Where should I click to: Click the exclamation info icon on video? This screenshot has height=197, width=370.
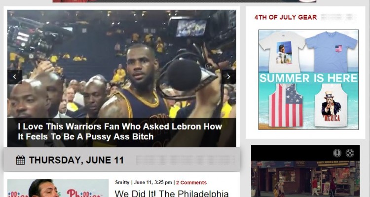pos(337,153)
